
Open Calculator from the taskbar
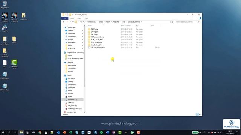click(46, 132)
